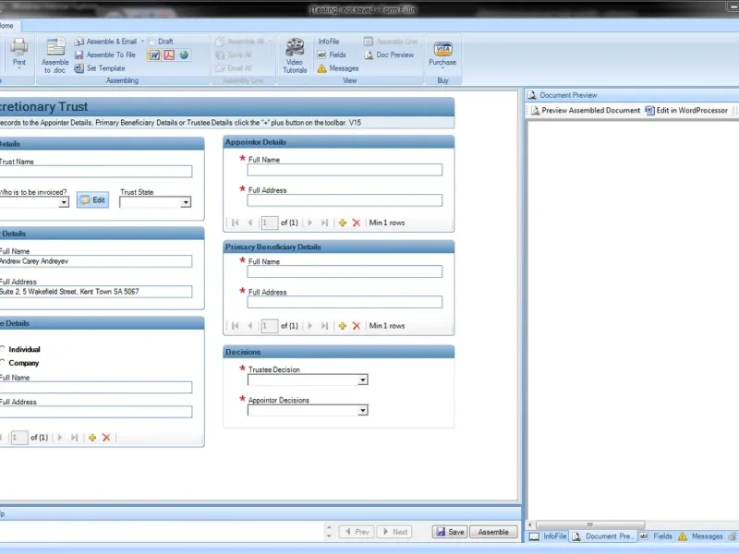Open Messages warning in the ribbon
Screen dimensions: 739x554
point(338,68)
